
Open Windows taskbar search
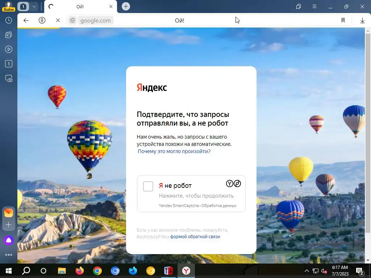(x=26, y=271)
